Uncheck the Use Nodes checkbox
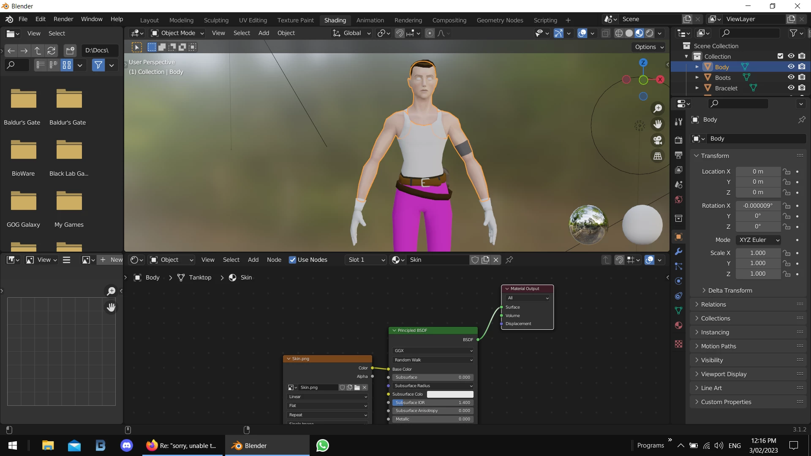The width and height of the screenshot is (811, 456). pyautogui.click(x=292, y=260)
